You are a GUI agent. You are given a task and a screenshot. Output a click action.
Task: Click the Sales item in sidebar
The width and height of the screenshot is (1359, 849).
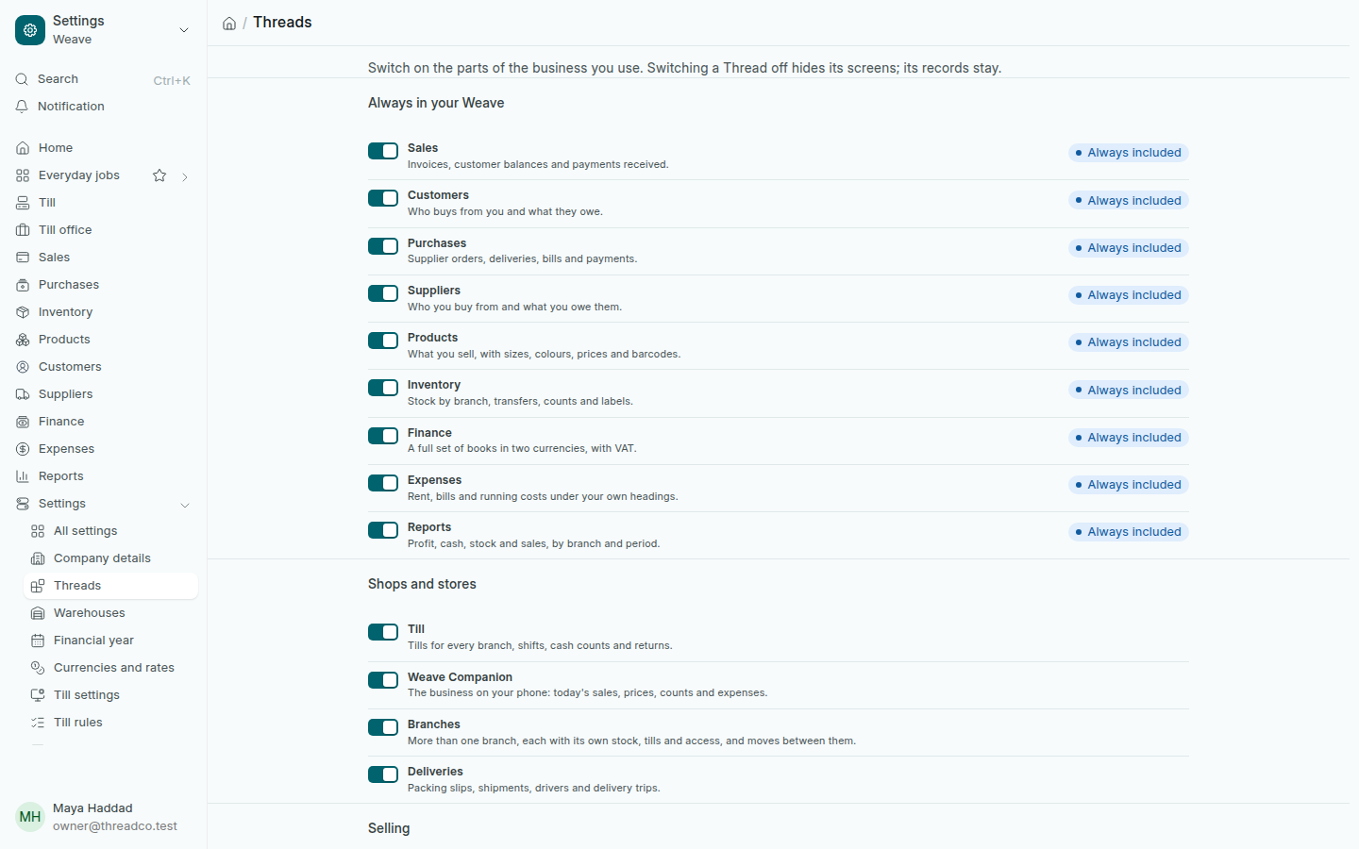tap(104, 258)
